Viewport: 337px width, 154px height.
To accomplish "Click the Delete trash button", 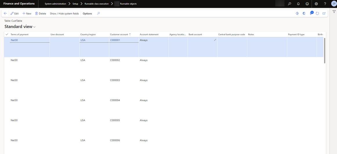I will click(41, 14).
